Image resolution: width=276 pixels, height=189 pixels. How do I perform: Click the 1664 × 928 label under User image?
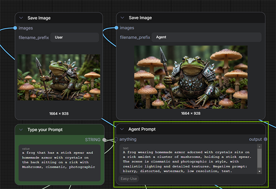(59, 114)
